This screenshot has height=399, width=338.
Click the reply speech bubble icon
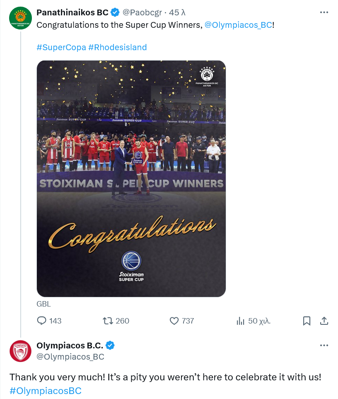click(x=42, y=321)
